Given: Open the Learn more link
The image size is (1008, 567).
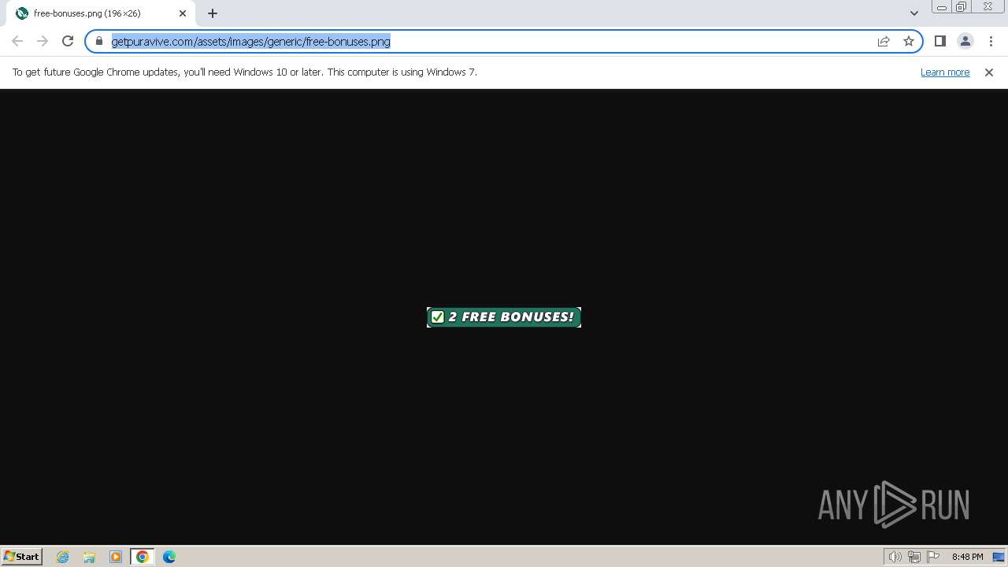Looking at the screenshot, I should [x=945, y=72].
